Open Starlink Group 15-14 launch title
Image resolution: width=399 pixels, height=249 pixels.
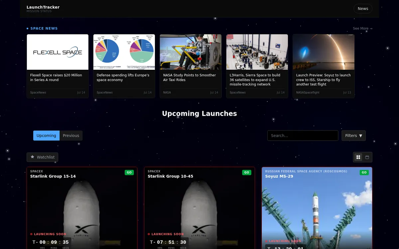pos(53,176)
